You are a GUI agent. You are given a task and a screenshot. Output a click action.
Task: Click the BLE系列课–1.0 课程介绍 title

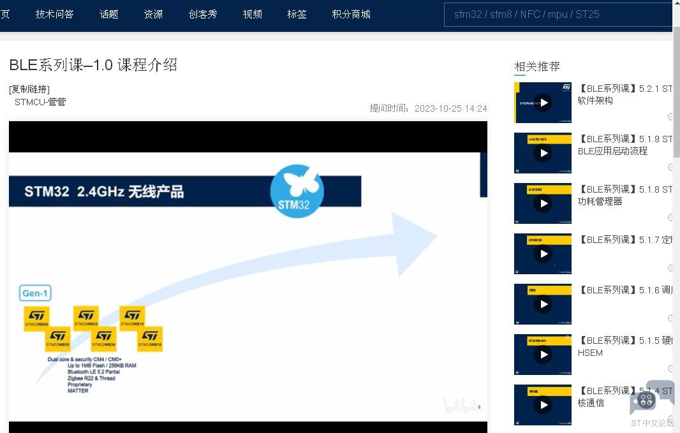(x=93, y=65)
